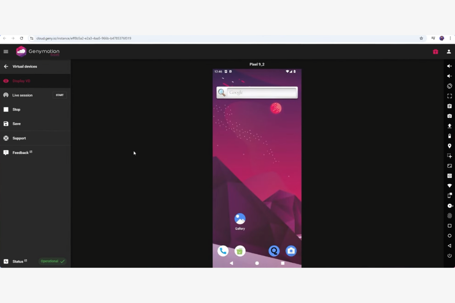Switch to fullscreen display mode
The image size is (455, 303).
(449, 96)
